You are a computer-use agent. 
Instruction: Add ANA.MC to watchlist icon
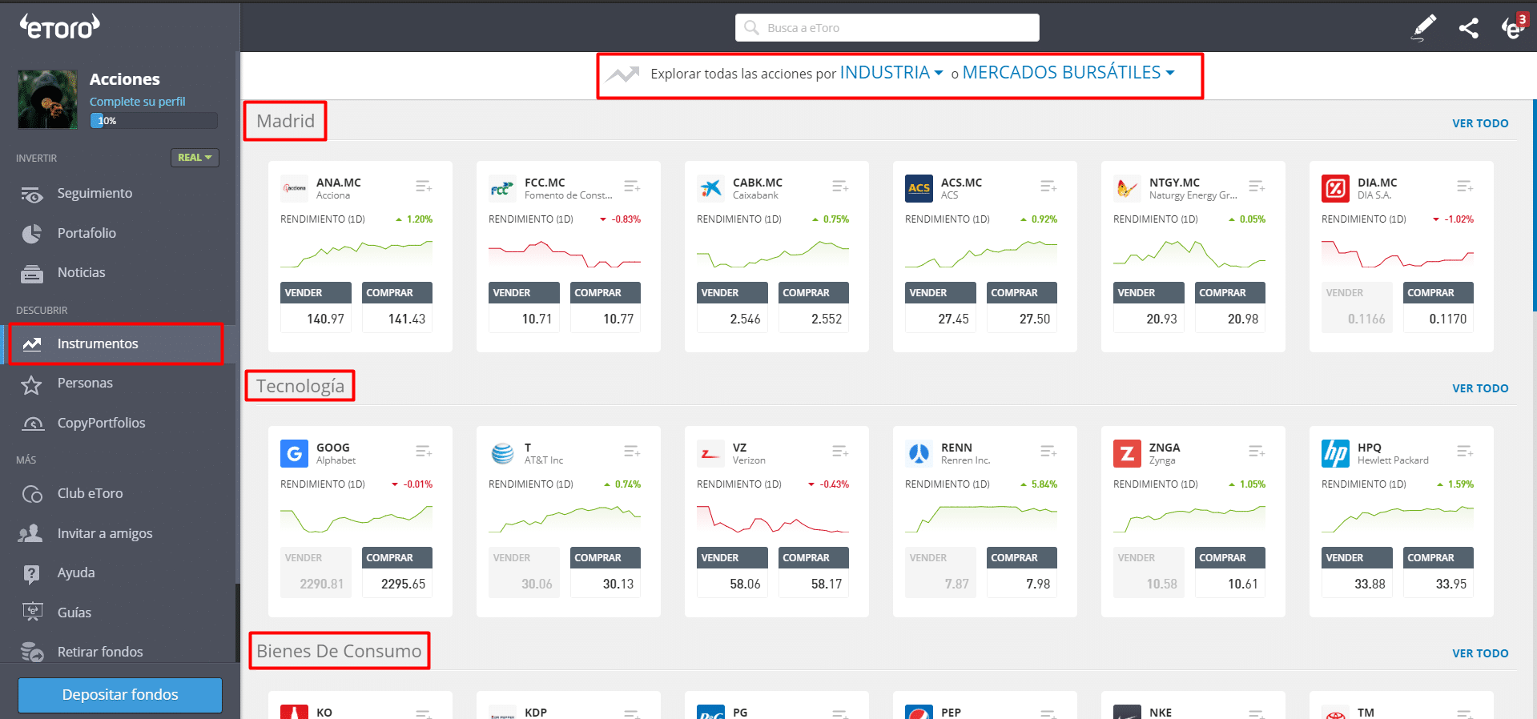point(424,187)
